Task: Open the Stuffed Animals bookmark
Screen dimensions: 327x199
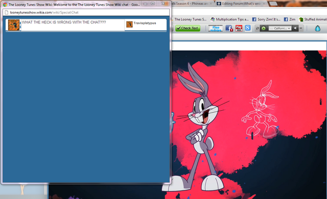Action: [x=313, y=19]
